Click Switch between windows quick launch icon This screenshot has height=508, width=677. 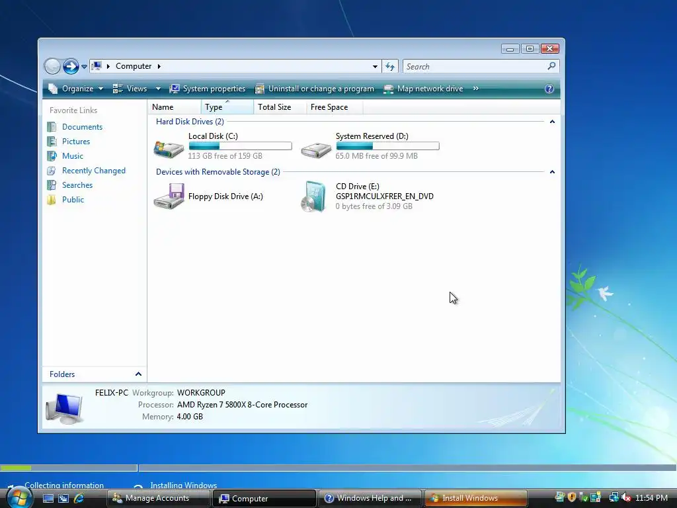pos(63,499)
